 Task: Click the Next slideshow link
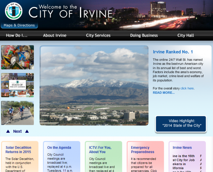(x=17, y=131)
